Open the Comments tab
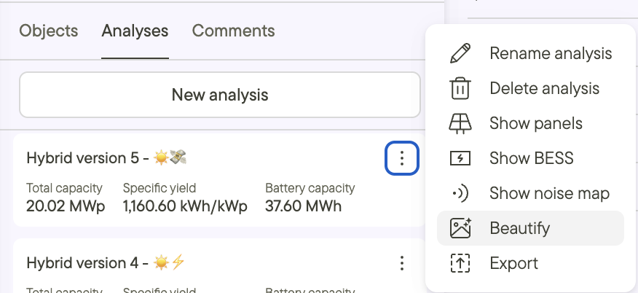This screenshot has height=293, width=638. 233,31
